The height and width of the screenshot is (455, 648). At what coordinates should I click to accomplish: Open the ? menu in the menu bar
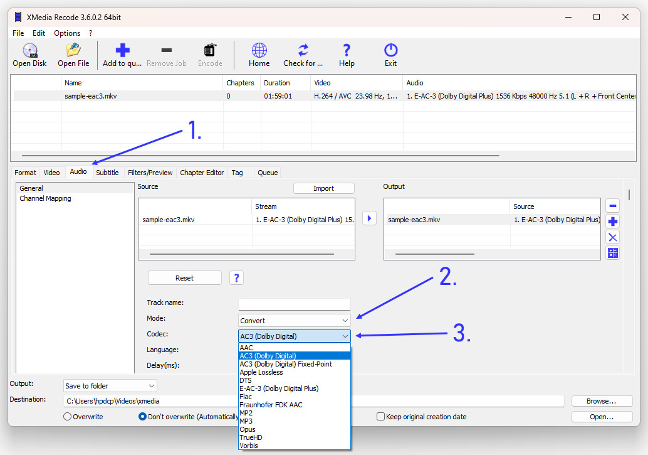click(x=90, y=33)
